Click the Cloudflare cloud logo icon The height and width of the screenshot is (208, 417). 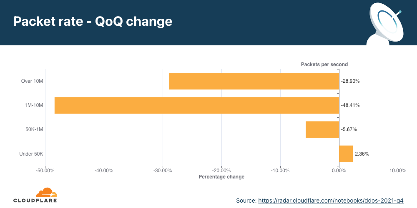pos(46,193)
